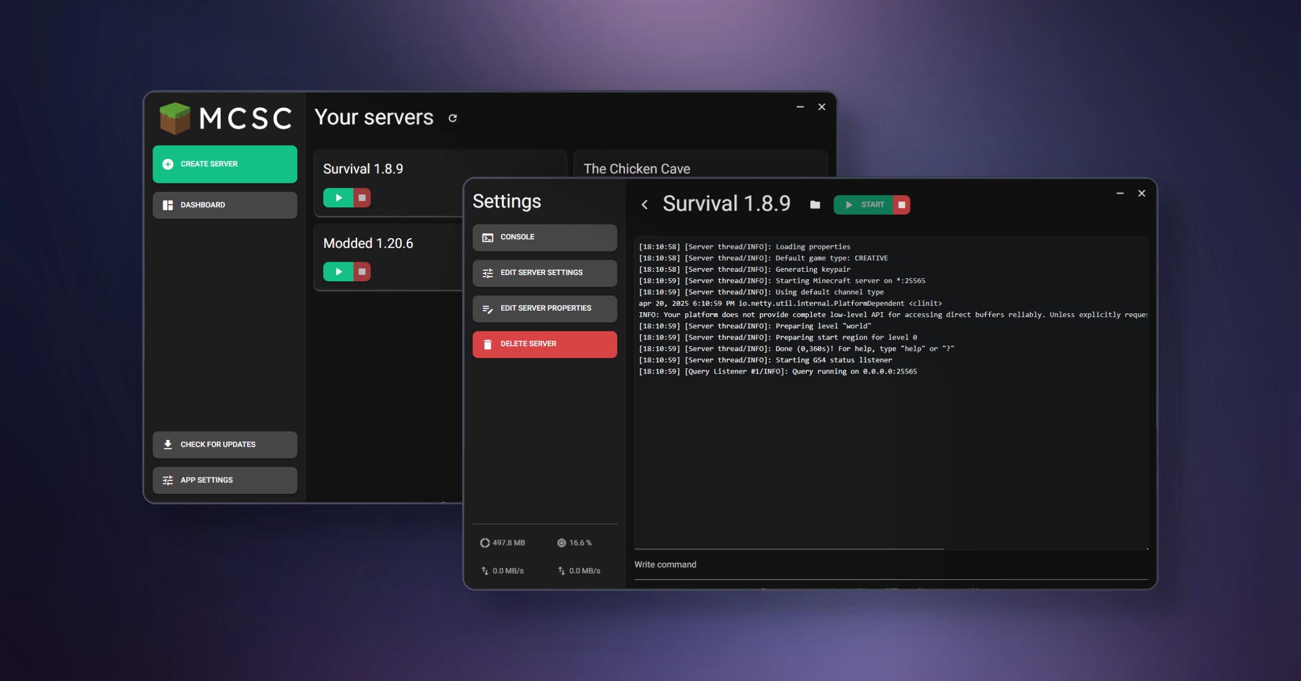Viewport: 1301px width, 681px height.
Task: Click the CPU chip icon showing 16.6 %
Action: (561, 542)
